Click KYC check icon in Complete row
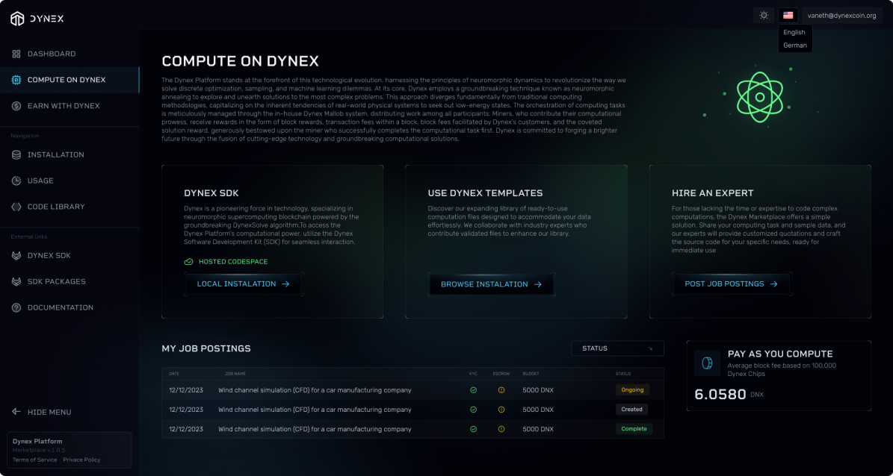893x476 pixels. pyautogui.click(x=473, y=429)
